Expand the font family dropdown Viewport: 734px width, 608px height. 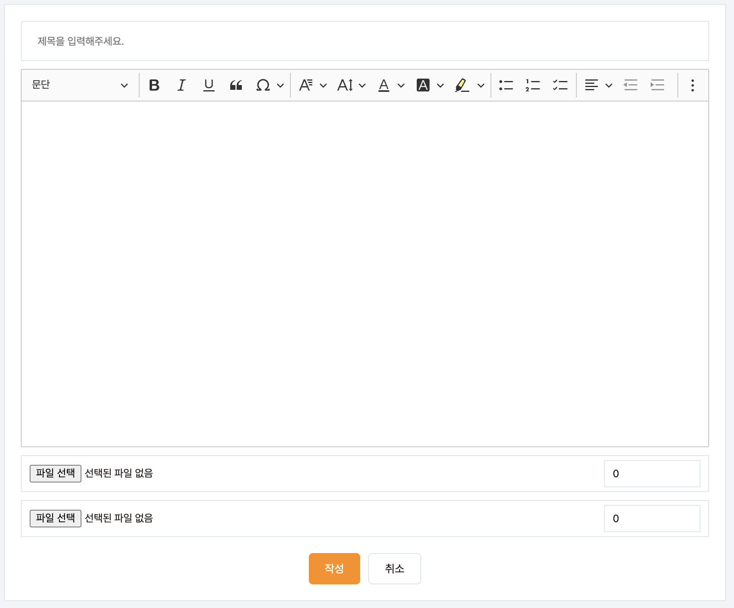point(313,85)
